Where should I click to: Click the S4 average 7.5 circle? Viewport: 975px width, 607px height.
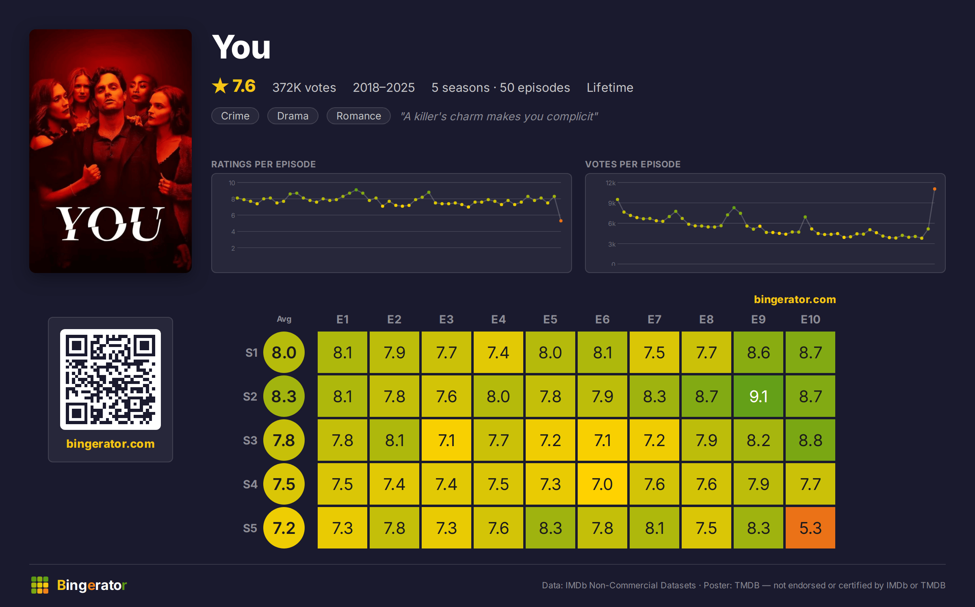284,484
